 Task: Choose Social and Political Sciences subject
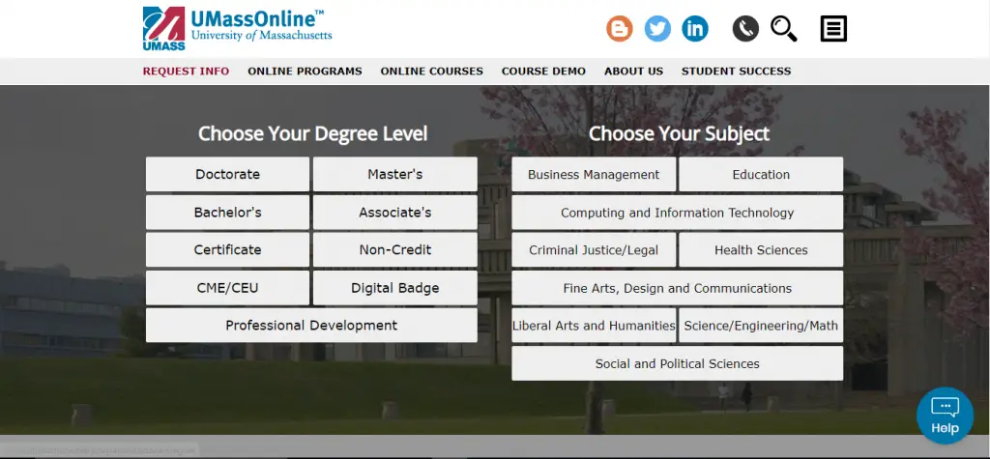pyautogui.click(x=677, y=364)
